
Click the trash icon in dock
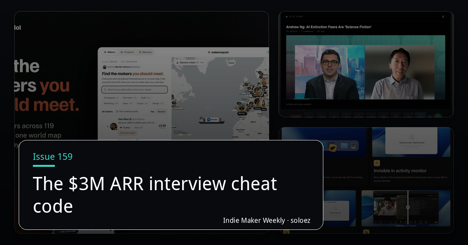tap(354, 146)
